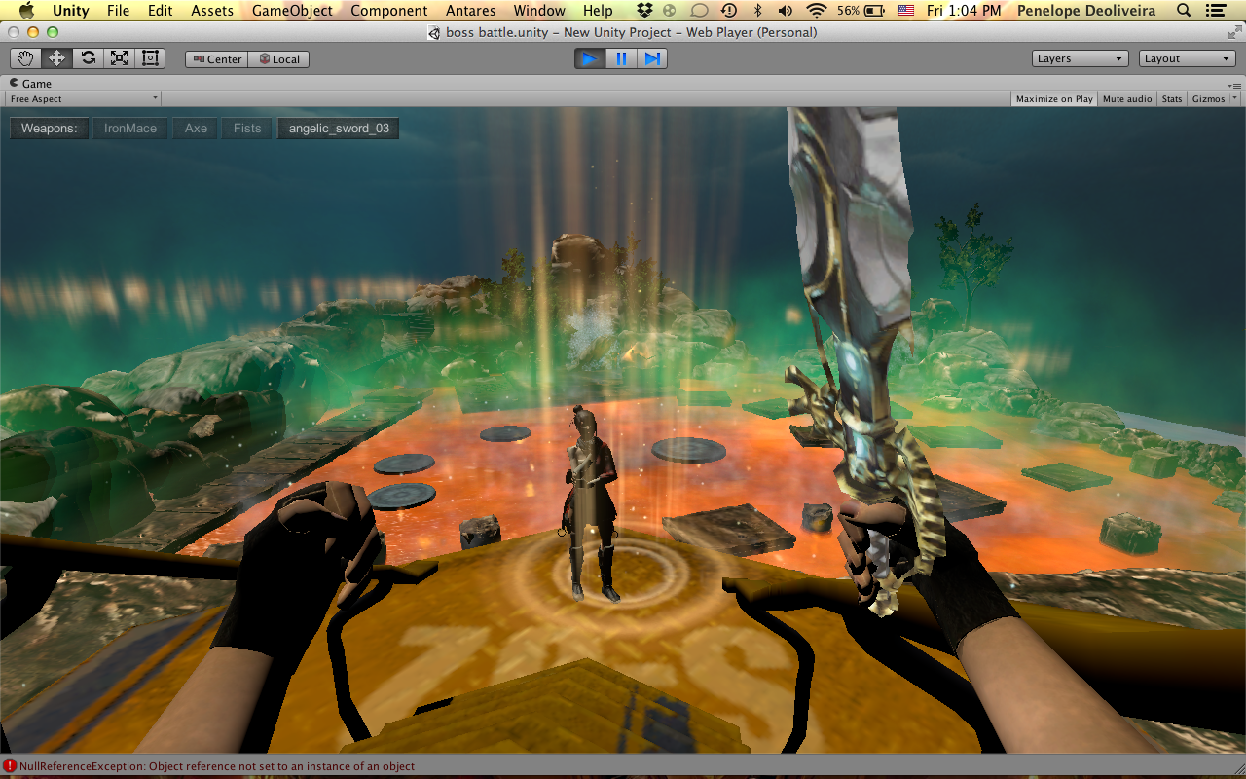1246x779 pixels.
Task: Toggle Local handle orientation
Action: (x=278, y=59)
